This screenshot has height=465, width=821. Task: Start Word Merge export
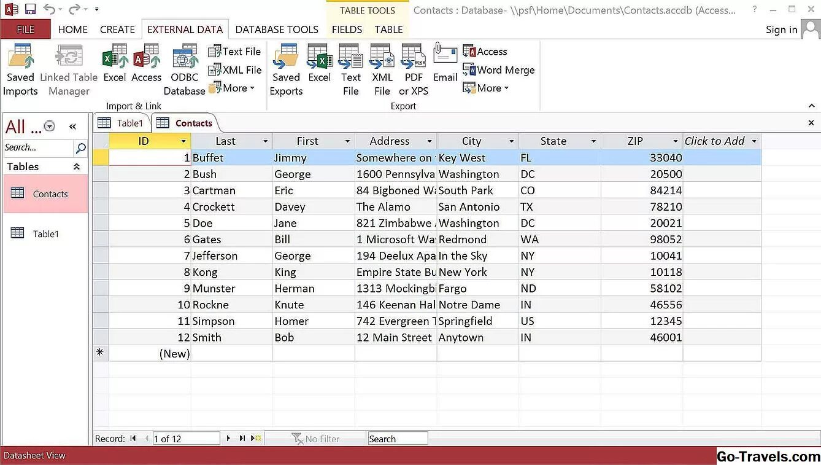tap(499, 70)
